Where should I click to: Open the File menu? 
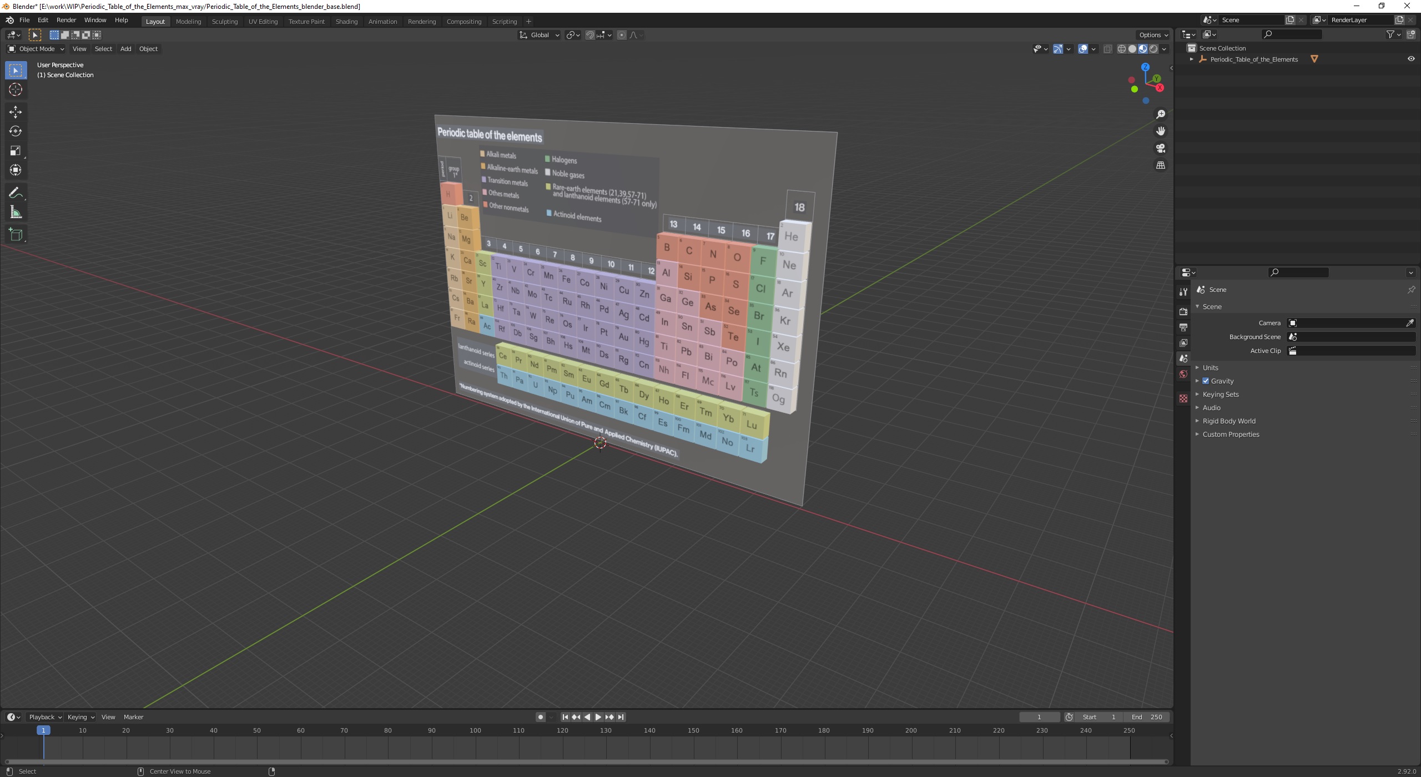[24, 20]
